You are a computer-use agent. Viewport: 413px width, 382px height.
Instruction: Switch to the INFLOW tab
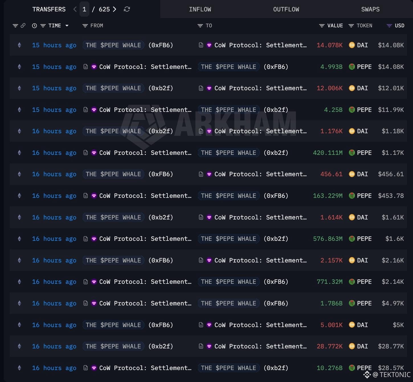(x=200, y=9)
